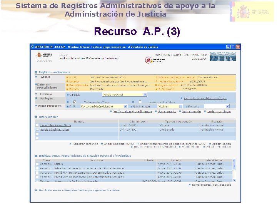Select checkbox for García Sánchez, Julián

coord(37,129)
